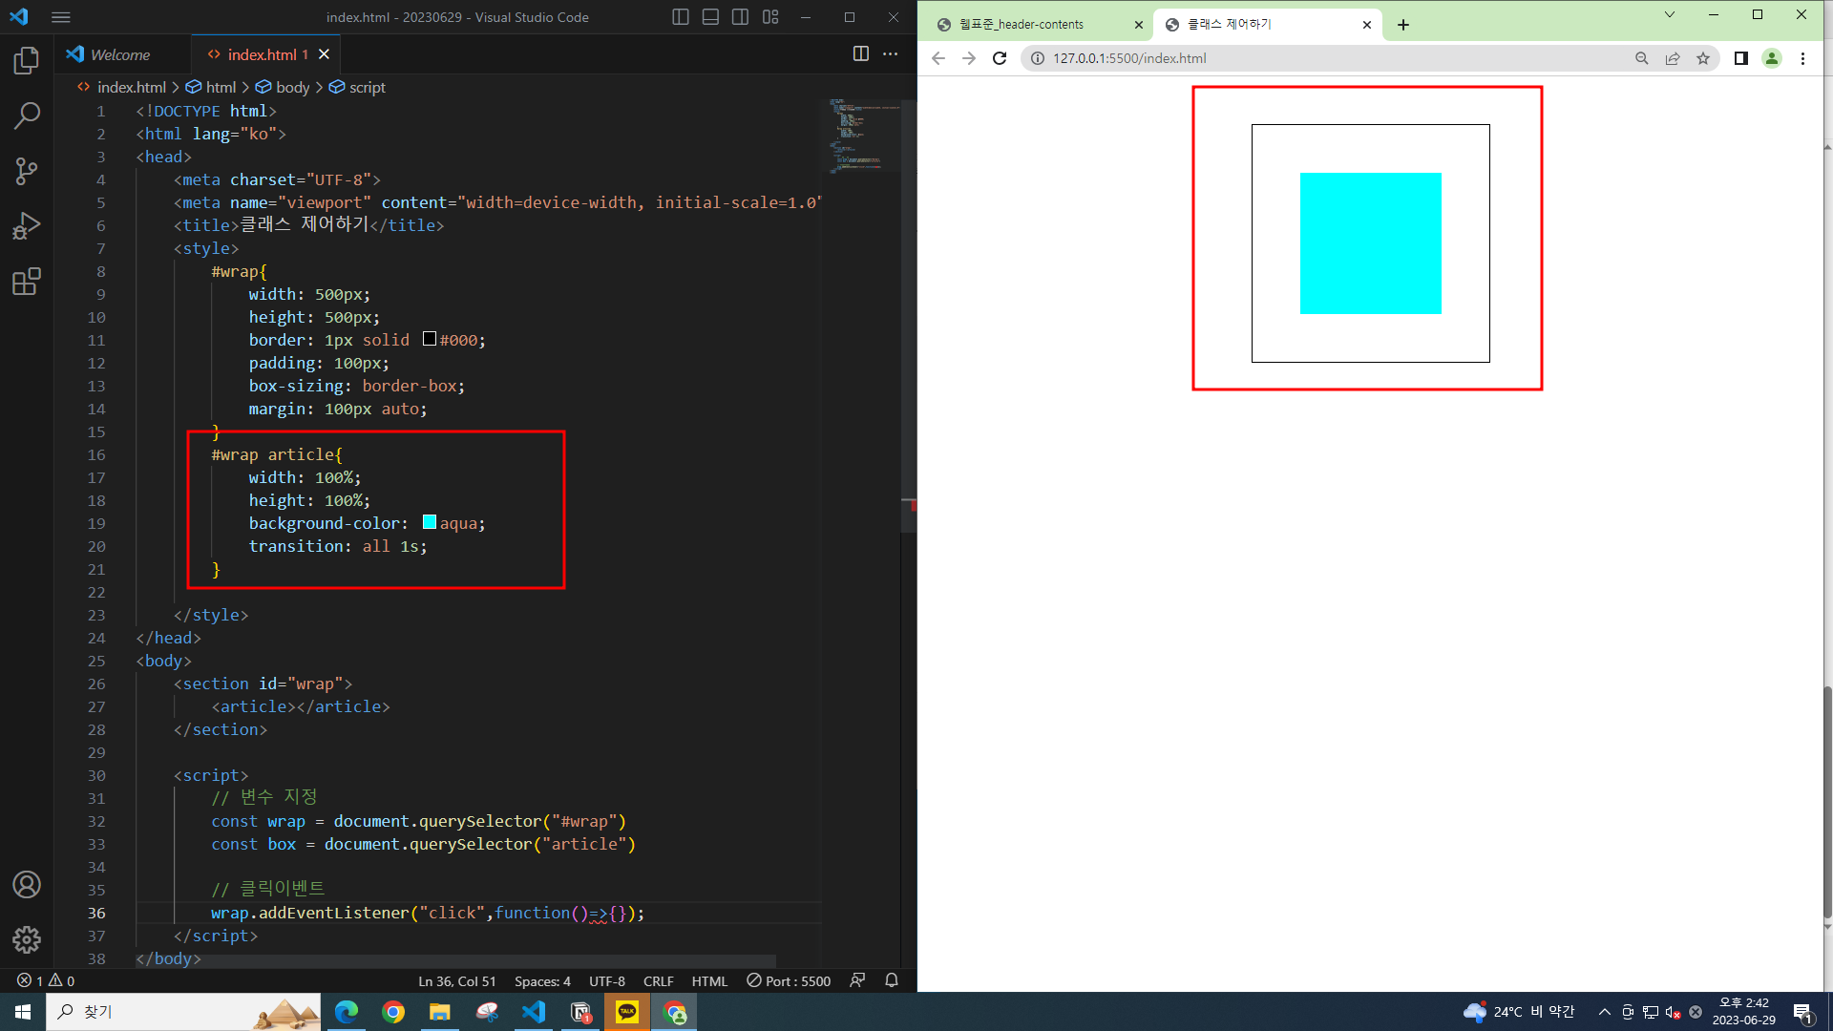Click the errors and warnings status indicator

click(46, 980)
